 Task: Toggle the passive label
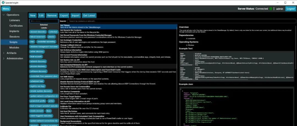(51, 37)
